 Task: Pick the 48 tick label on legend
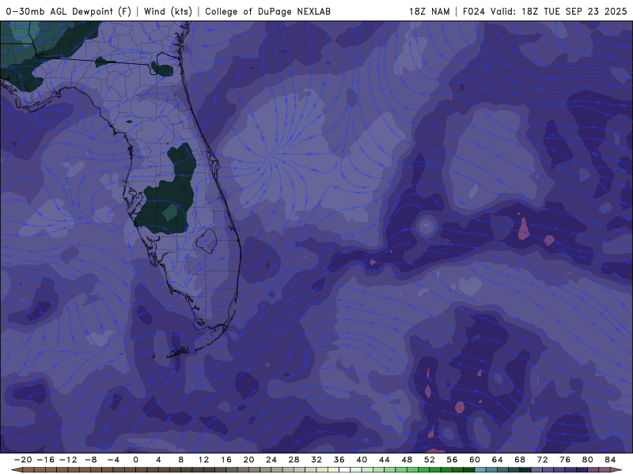coord(407,460)
